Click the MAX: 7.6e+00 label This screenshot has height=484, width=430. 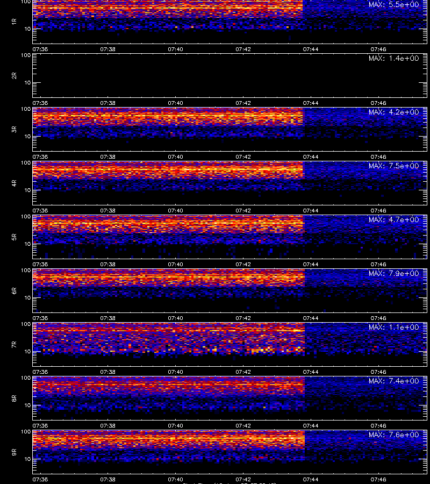point(393,435)
